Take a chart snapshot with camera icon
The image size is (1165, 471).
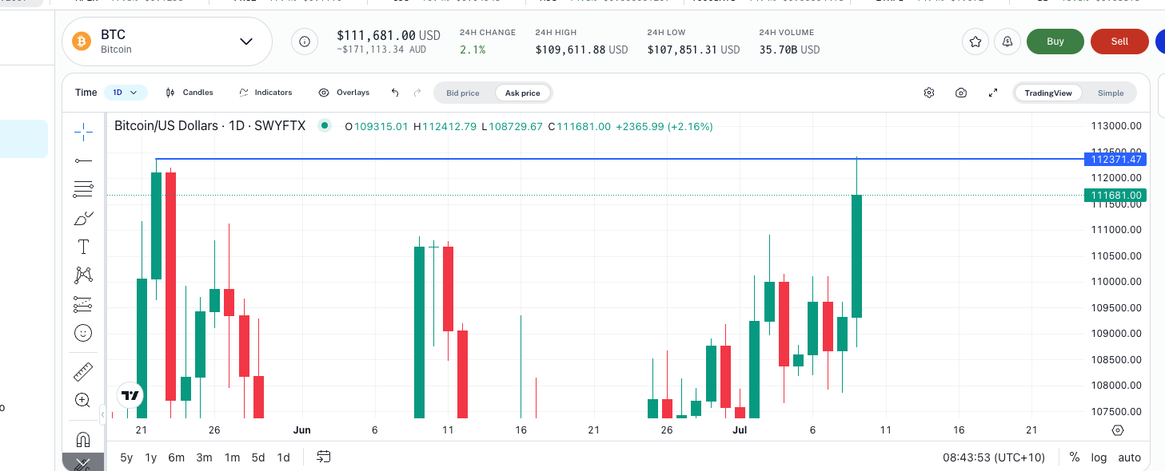click(x=961, y=93)
